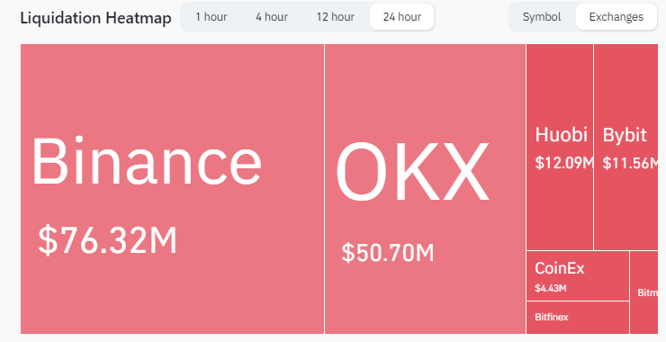
Task: Click the $12.09M Huobi amount
Action: (564, 163)
